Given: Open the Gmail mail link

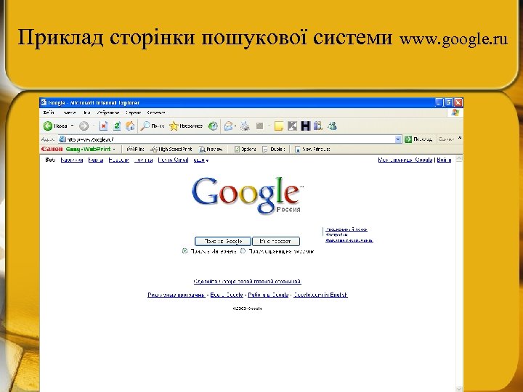Looking at the screenshot, I should click(173, 160).
